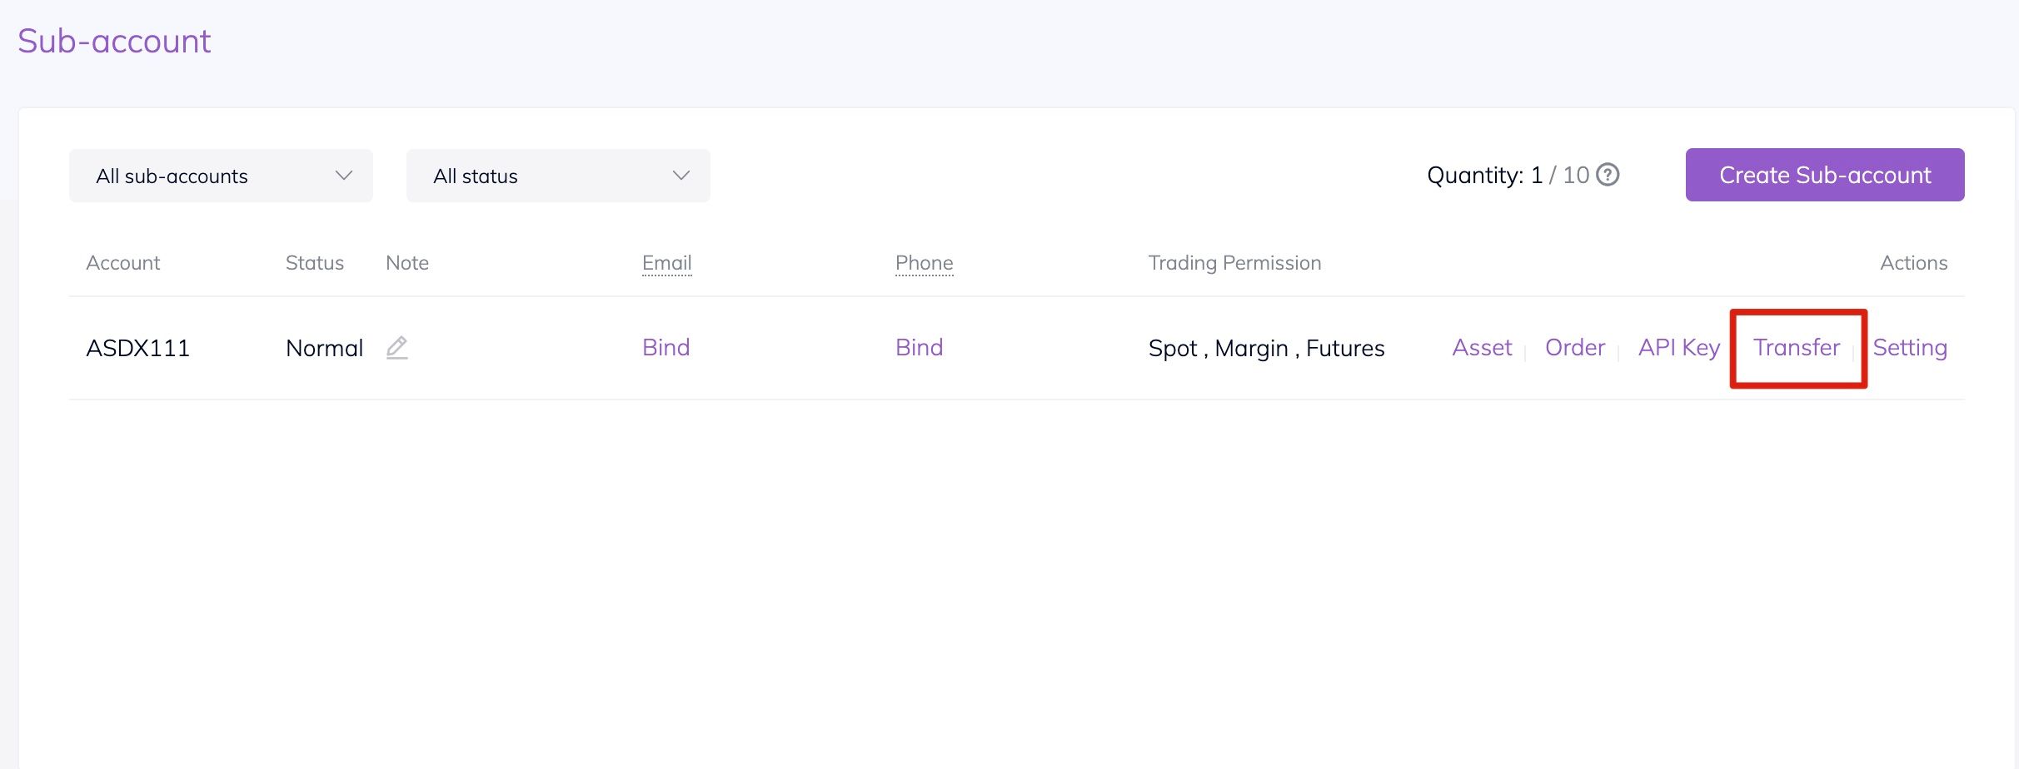Click the Account column header
The height and width of the screenshot is (769, 2019).
click(122, 263)
